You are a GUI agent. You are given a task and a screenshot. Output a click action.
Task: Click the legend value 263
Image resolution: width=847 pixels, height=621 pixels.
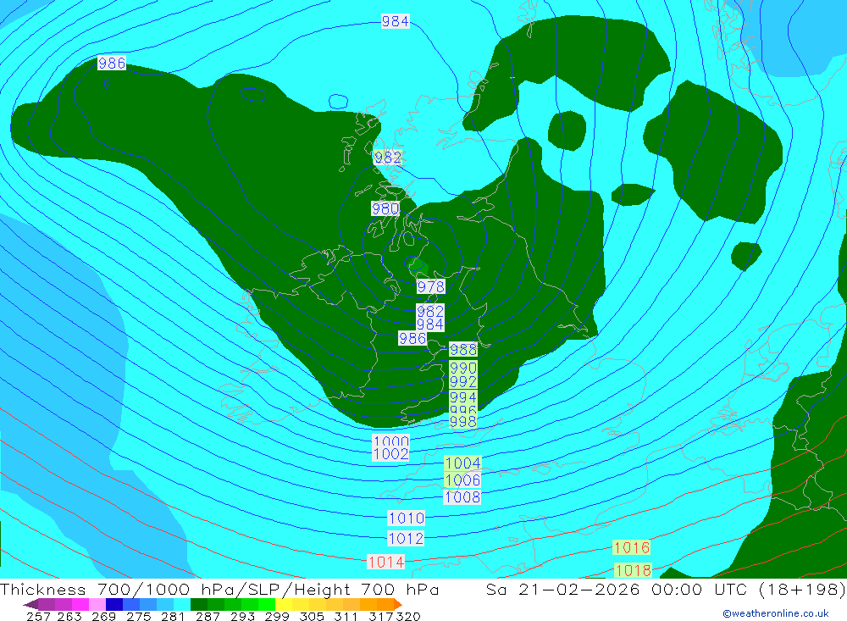[x=69, y=616]
